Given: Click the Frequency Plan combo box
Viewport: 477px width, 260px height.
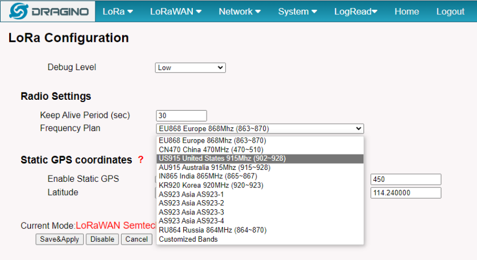Looking at the screenshot, I should 260,129.
